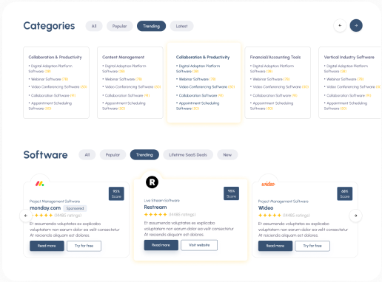Click the star rating on Restream card
Image resolution: width=382 pixels, height=282 pixels.
155,215
